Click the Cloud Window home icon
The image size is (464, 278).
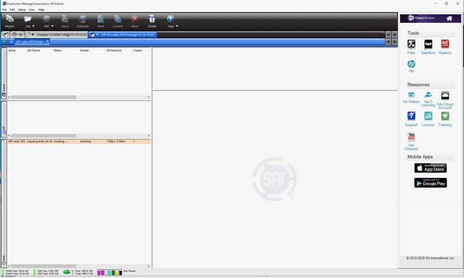pos(449,18)
